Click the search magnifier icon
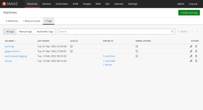 click(173, 32)
